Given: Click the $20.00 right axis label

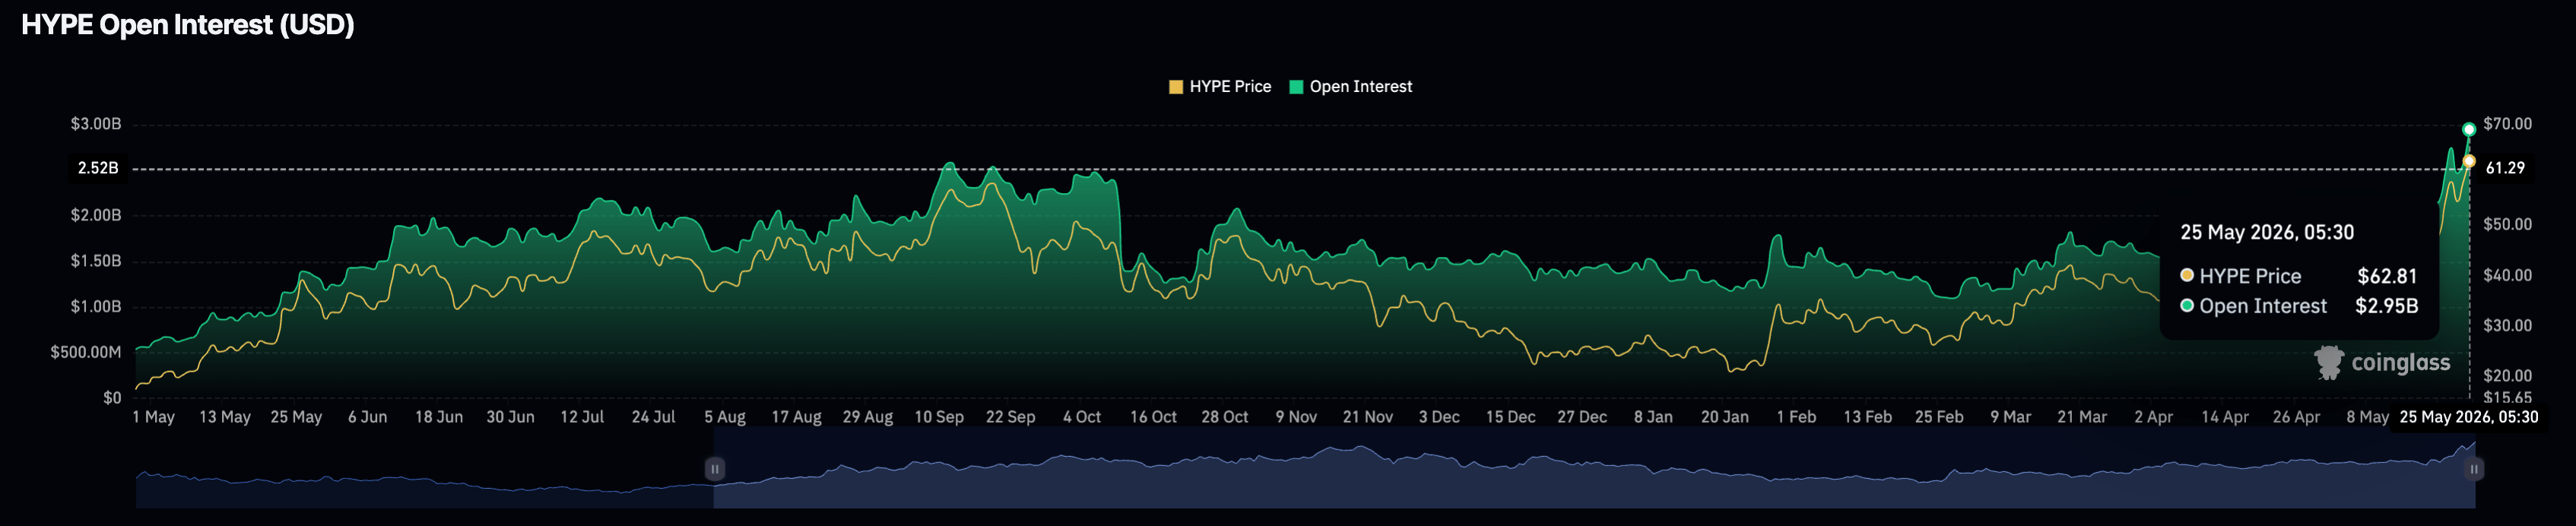Looking at the screenshot, I should click(2508, 376).
